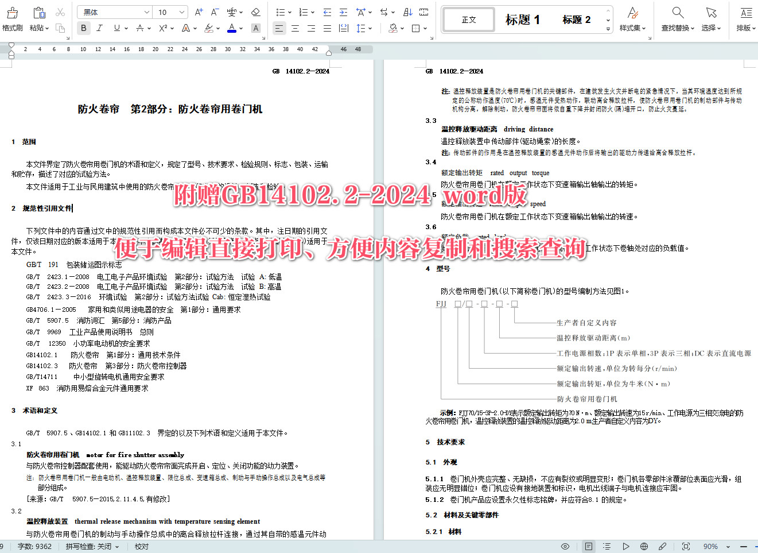Enable eye protection mode in status bar

[565, 546]
